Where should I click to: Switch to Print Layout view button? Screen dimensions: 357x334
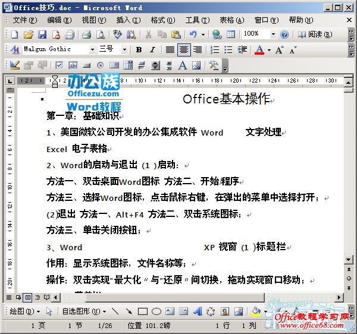point(28,297)
